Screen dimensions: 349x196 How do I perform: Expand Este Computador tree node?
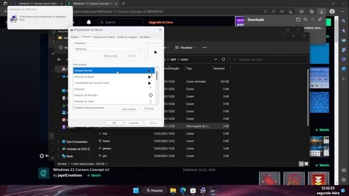pyautogui.click(x=58, y=142)
